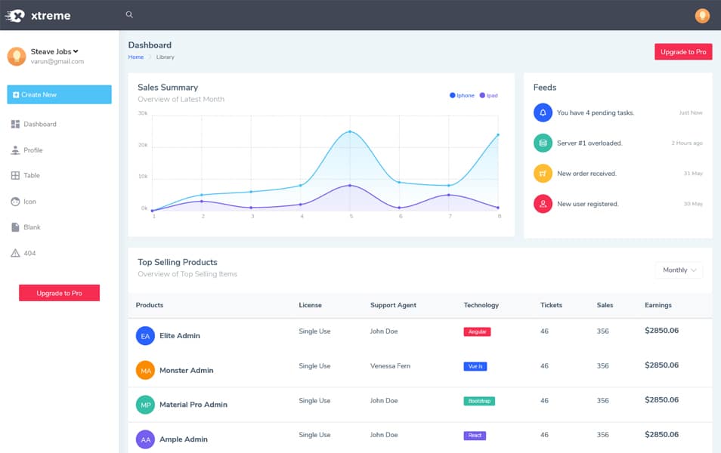Image resolution: width=721 pixels, height=453 pixels.
Task: Click the profile avatar in the top bar
Action: click(701, 15)
